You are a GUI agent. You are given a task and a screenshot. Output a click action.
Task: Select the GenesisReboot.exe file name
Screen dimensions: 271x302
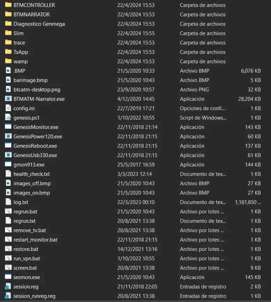[x=35, y=146]
